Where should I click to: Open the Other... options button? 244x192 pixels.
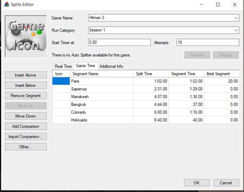point(26,147)
